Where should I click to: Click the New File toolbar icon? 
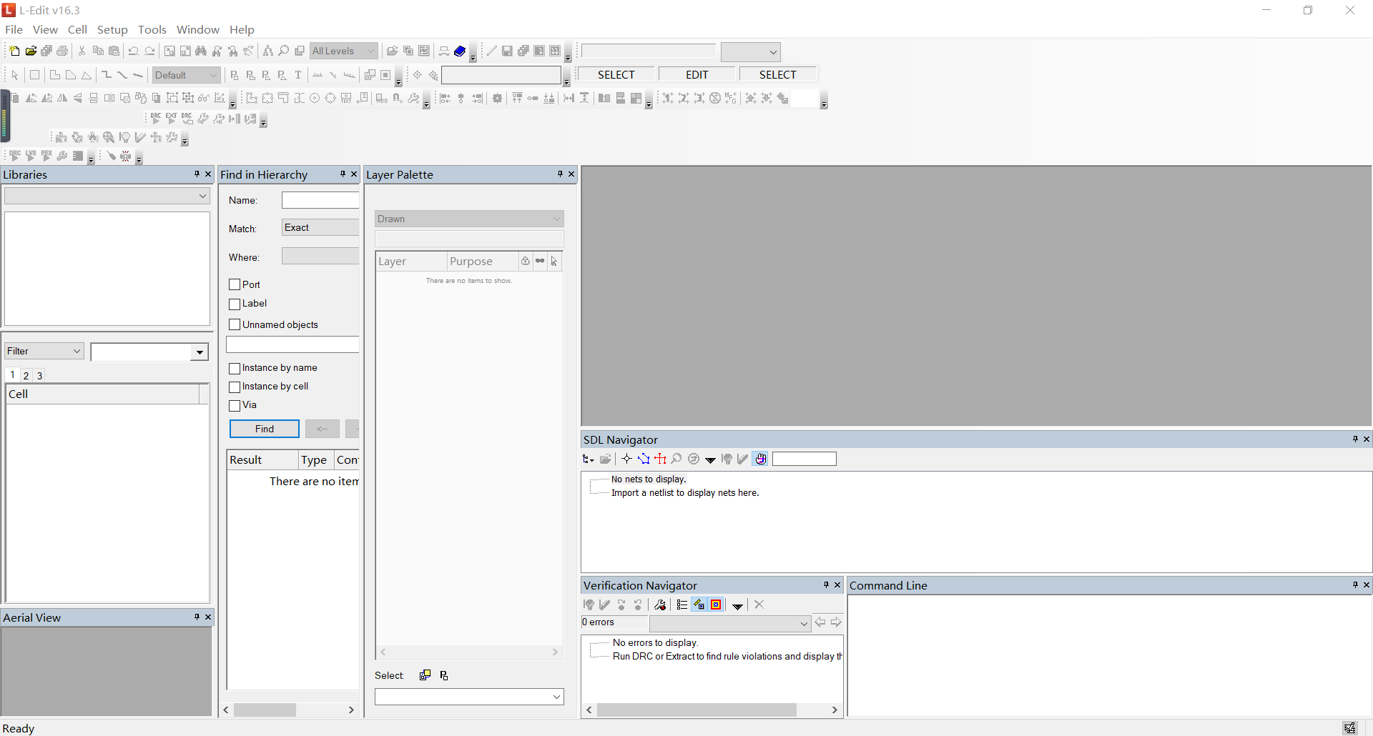point(14,51)
